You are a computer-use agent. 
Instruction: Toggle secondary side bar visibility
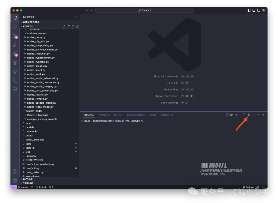(259, 11)
